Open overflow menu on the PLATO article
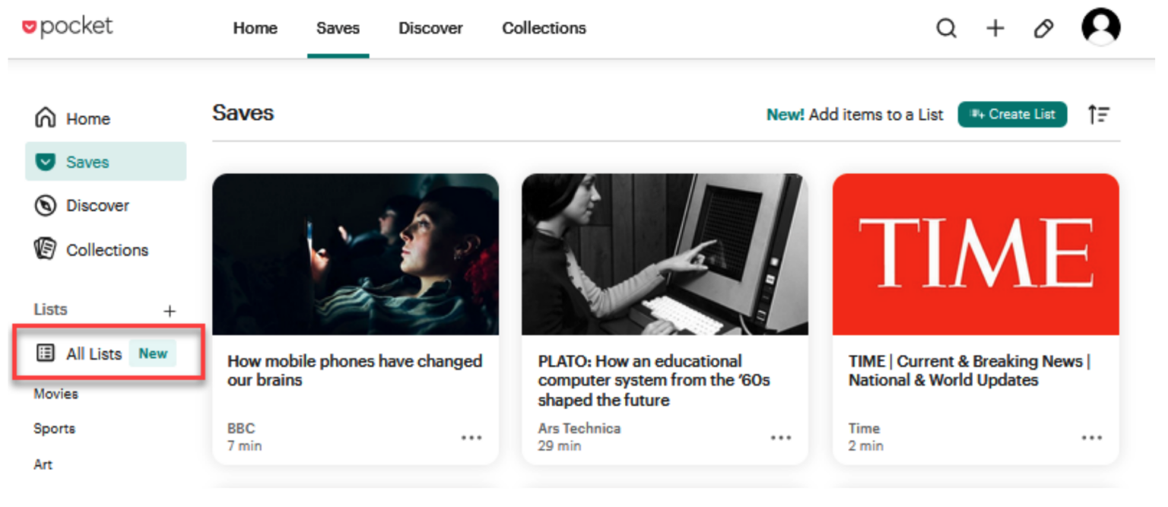 (781, 437)
